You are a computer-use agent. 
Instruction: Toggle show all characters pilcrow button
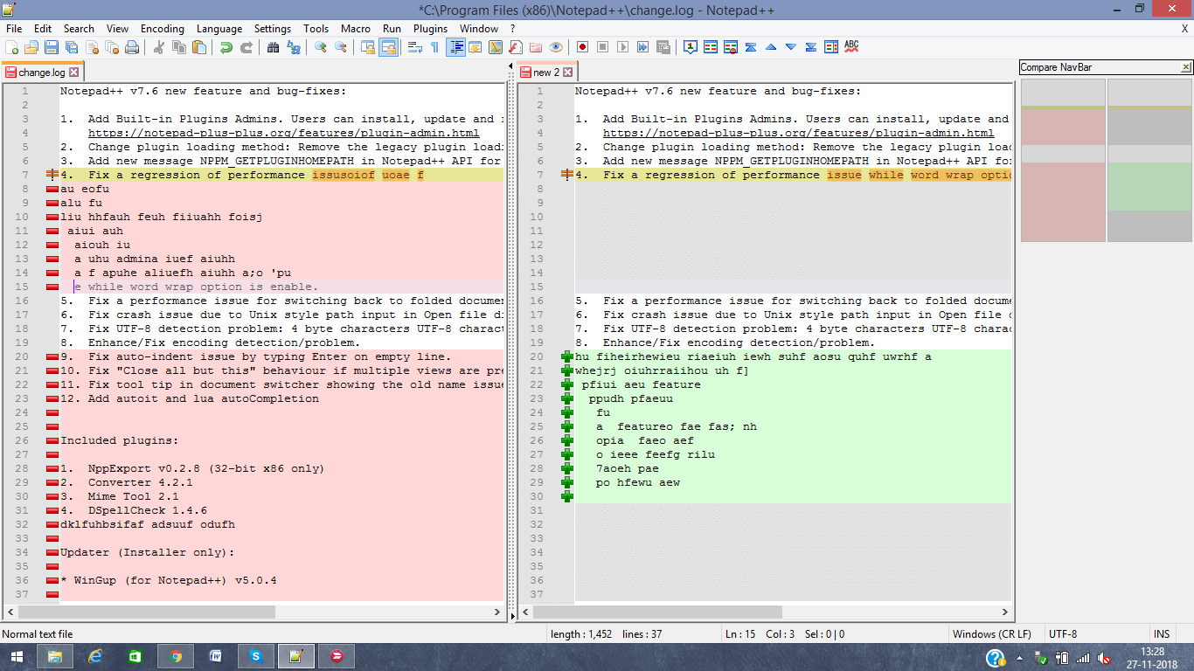(434, 47)
